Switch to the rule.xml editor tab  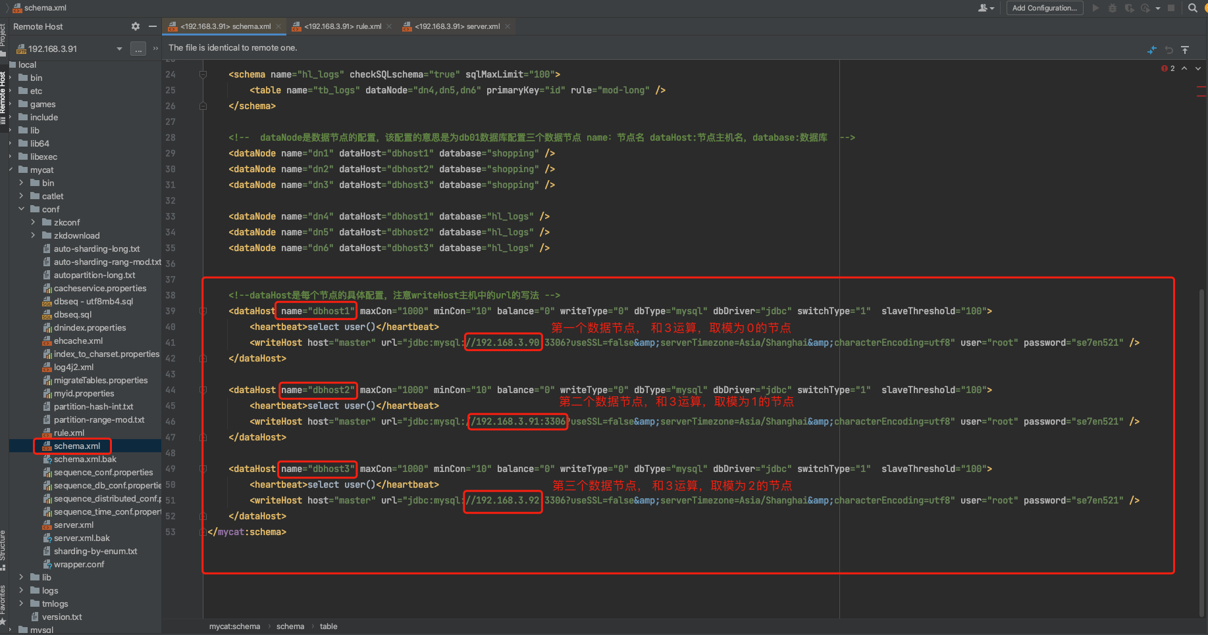point(342,26)
